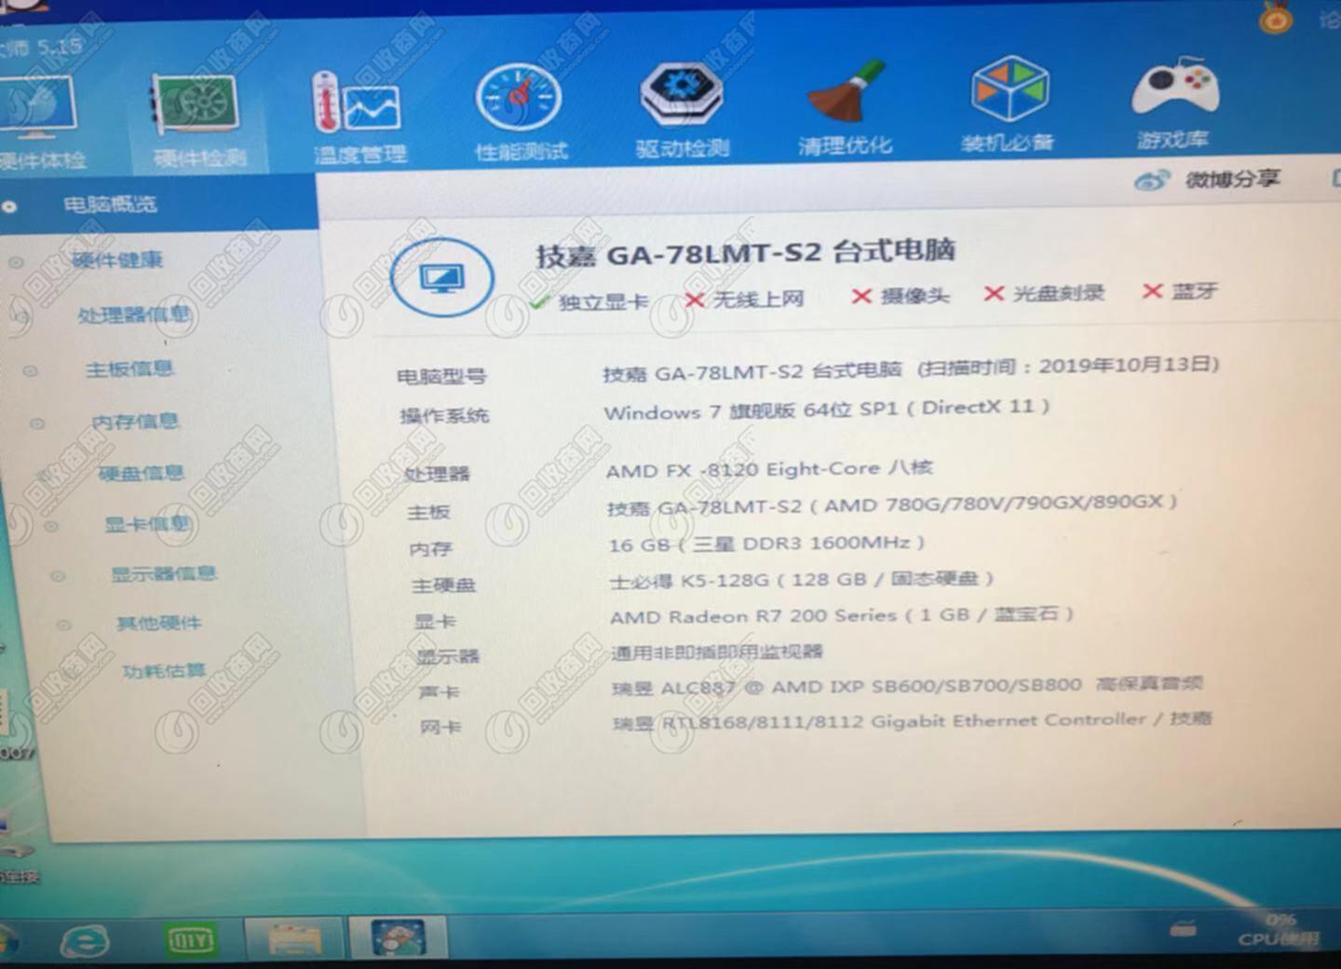Click 通用非即插即用监视器 display value
The image size is (1341, 969).
tap(717, 652)
